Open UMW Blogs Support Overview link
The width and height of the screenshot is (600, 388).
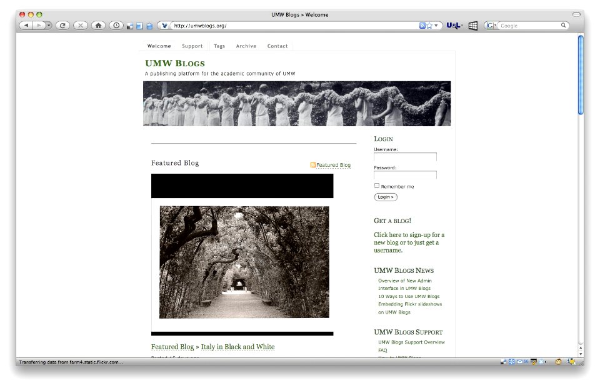click(x=411, y=342)
